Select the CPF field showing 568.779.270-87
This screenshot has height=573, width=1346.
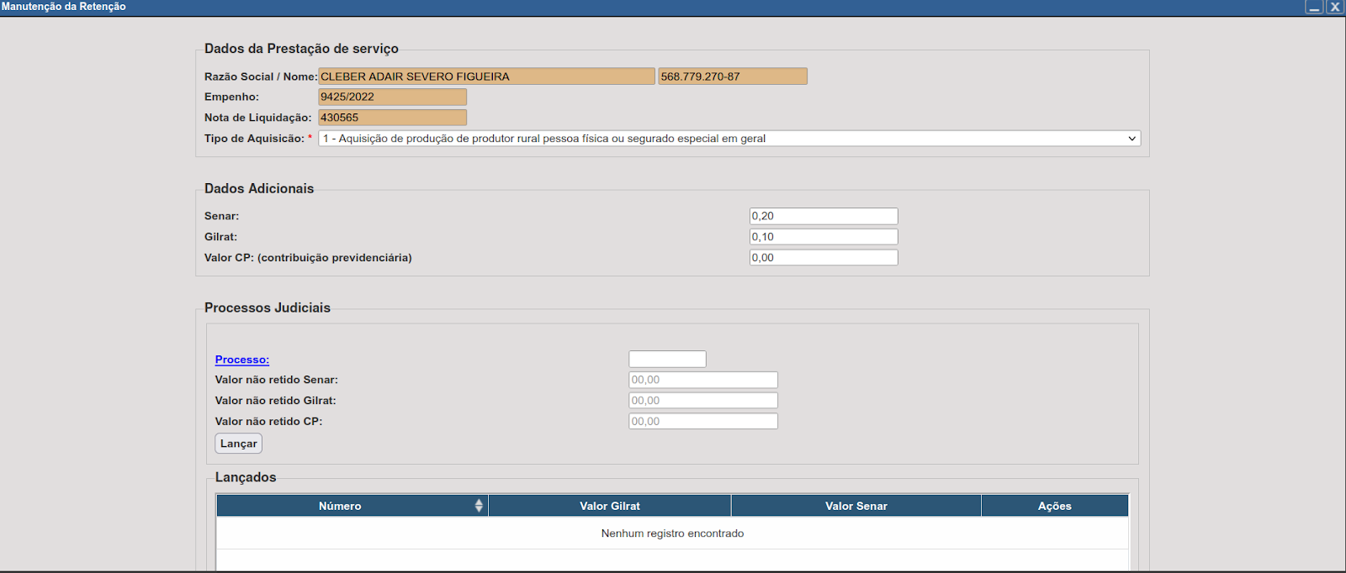pyautogui.click(x=732, y=76)
